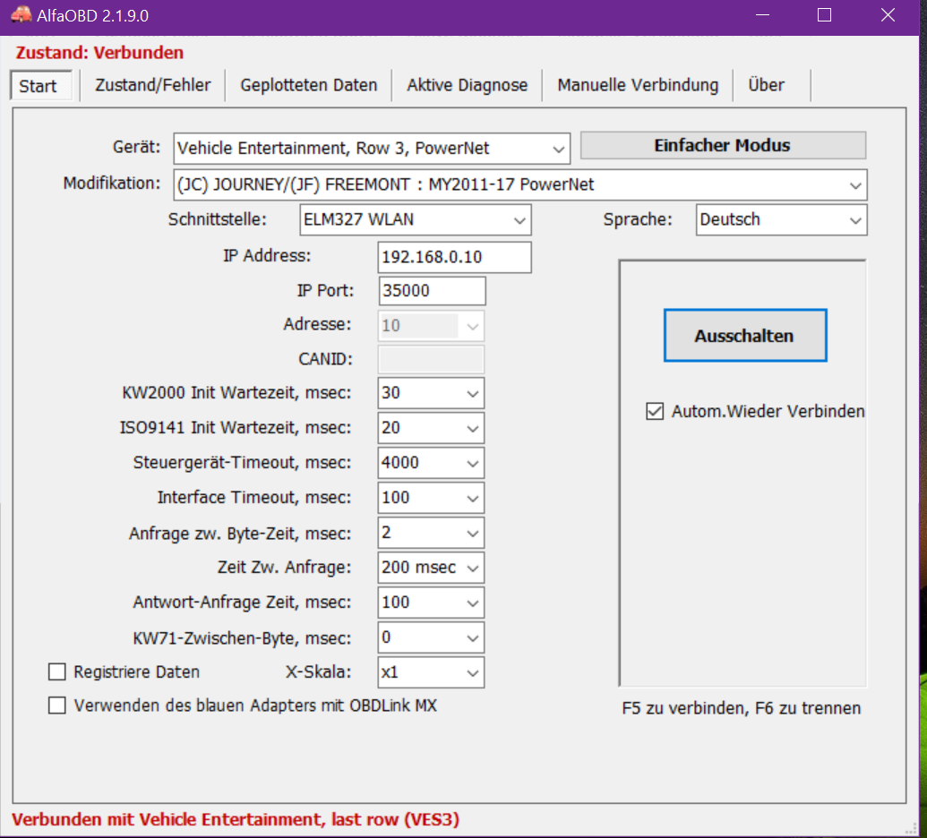Open the Aktive Diagnose tab
Screen dimensions: 927x838
tap(467, 86)
